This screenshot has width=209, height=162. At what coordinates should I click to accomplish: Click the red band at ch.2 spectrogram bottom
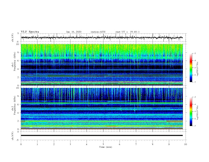coord(102,129)
